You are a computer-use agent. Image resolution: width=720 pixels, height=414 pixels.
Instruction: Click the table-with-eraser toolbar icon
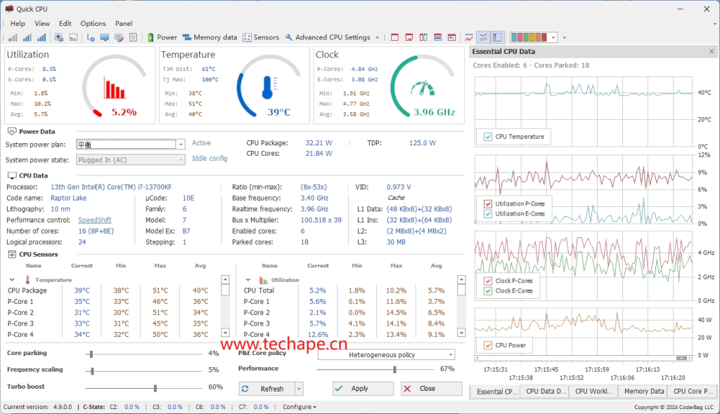tap(119, 38)
